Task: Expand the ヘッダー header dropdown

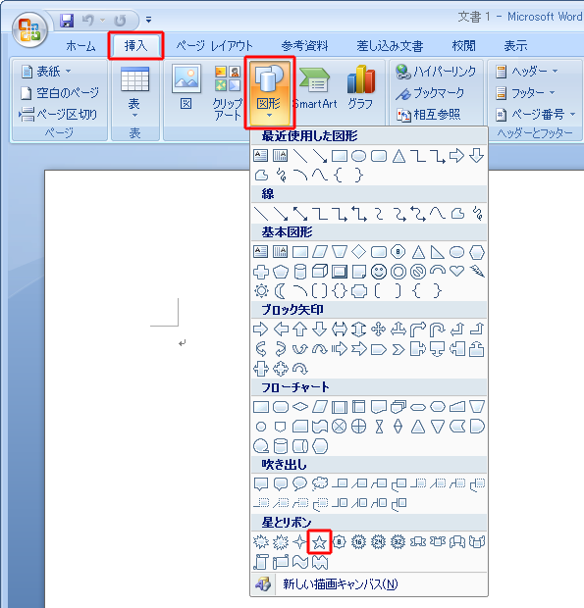Action: tap(527, 72)
